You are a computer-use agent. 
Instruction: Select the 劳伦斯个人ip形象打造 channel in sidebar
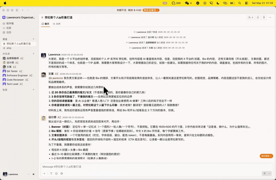coord(19,44)
